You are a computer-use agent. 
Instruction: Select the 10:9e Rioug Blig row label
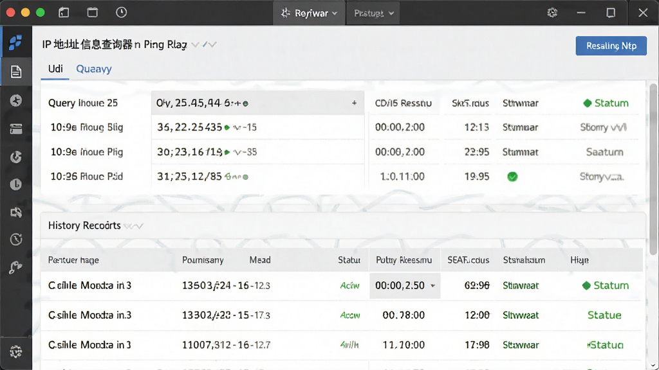tap(87, 127)
